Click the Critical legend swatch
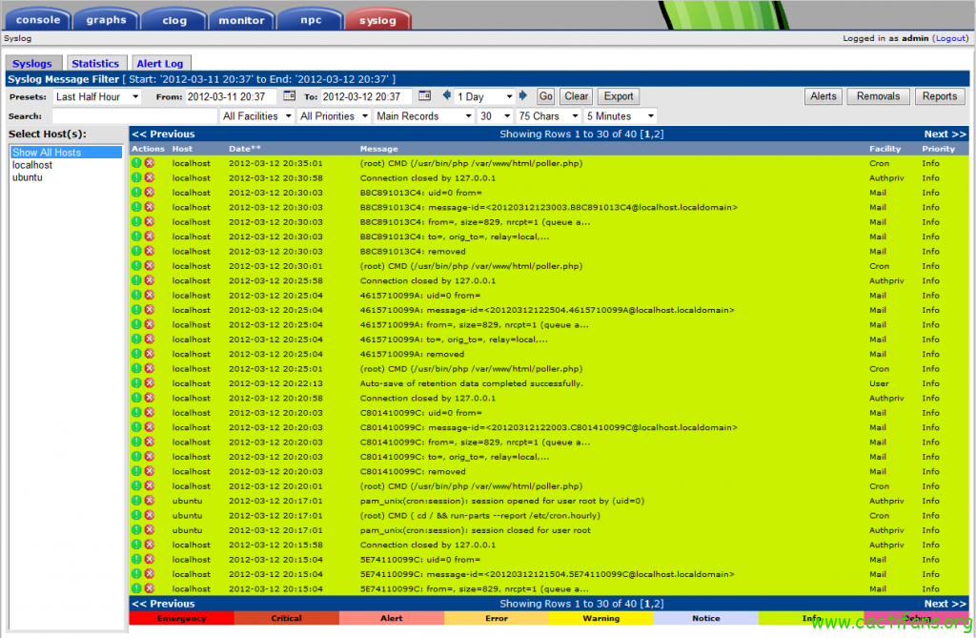Viewport: 976px width, 638px height. [286, 618]
